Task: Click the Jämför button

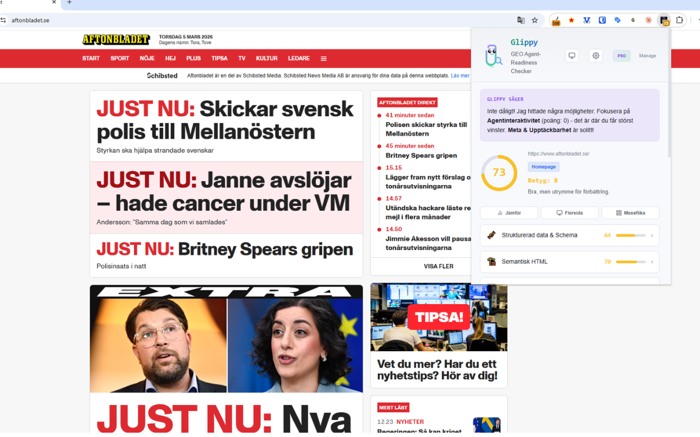Action: coord(509,212)
